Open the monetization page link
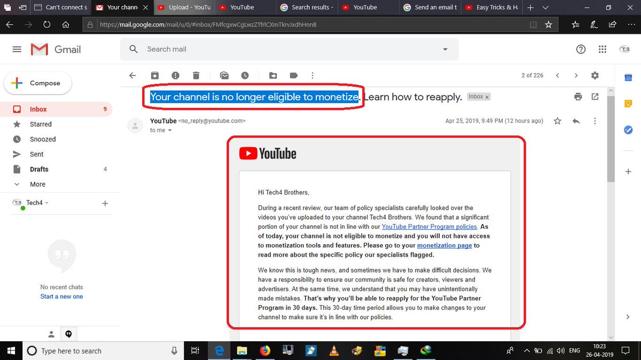Screen dimensions: 641x360 tap(444, 245)
